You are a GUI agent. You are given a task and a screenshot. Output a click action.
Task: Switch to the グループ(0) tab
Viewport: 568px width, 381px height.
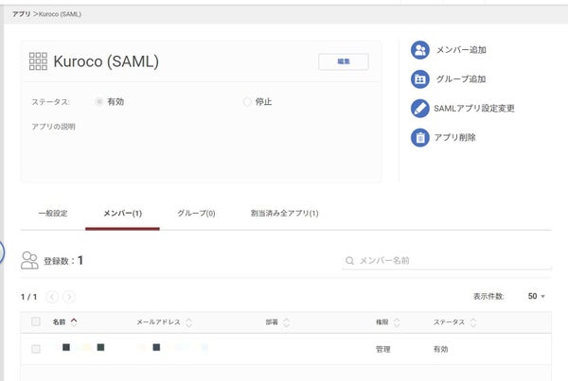(196, 214)
